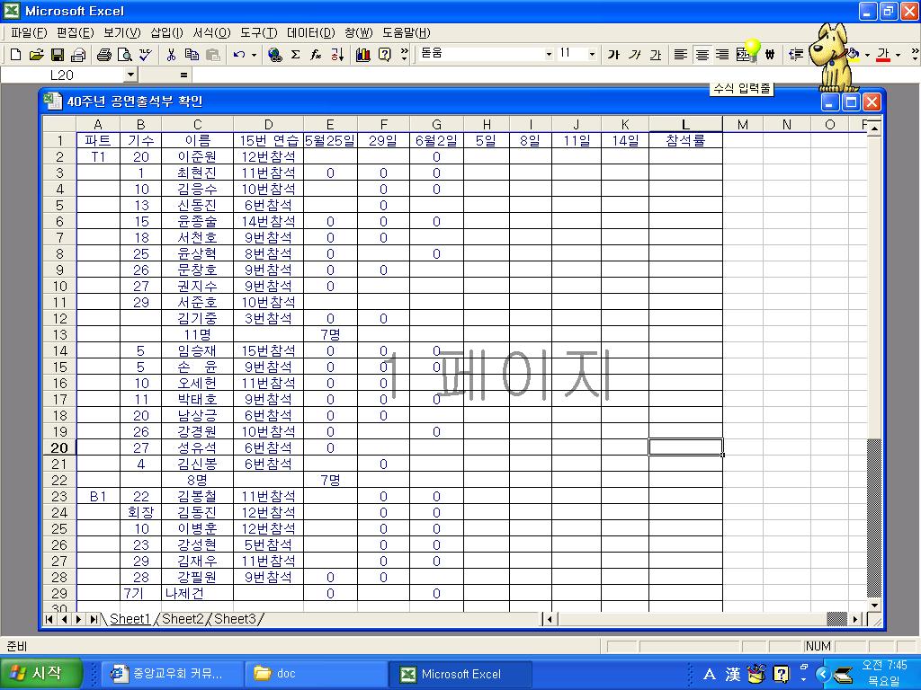Switch to the doc taskbar button
The image size is (921, 690).
pos(315,674)
